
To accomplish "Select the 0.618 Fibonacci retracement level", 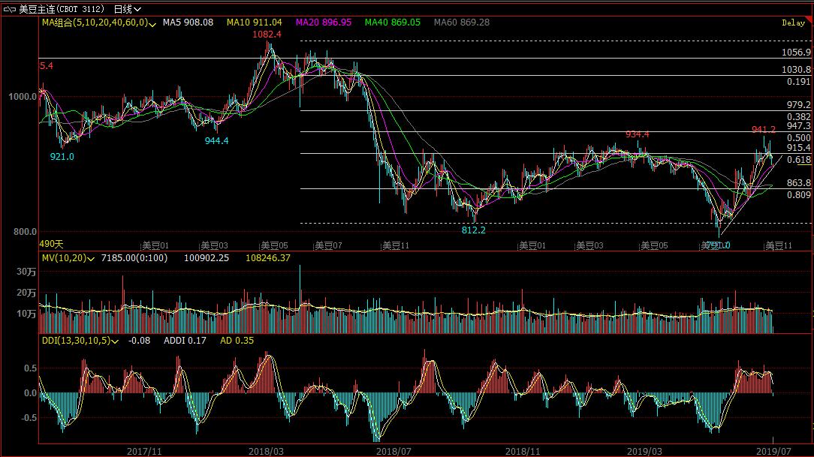I will click(798, 160).
